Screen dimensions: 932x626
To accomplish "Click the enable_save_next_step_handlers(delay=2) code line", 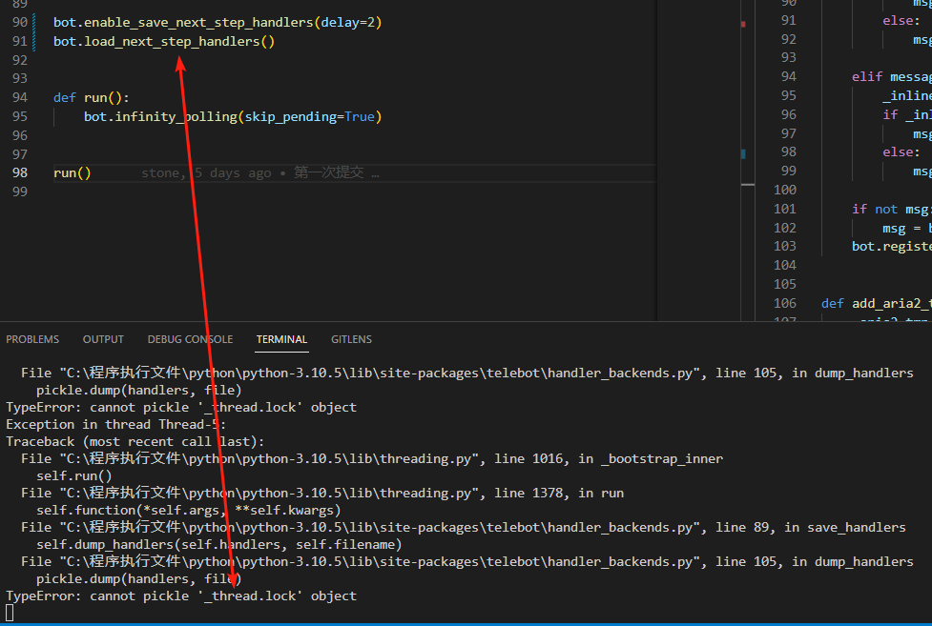I will pyautogui.click(x=217, y=23).
